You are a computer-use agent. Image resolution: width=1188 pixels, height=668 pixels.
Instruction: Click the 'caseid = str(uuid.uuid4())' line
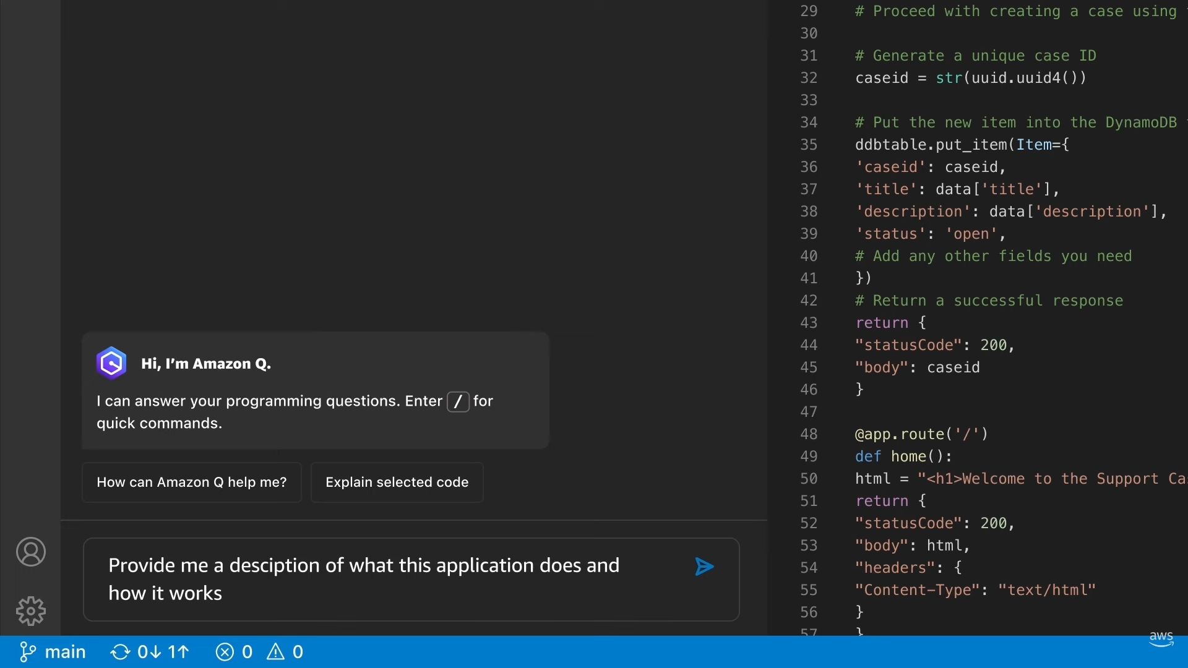pos(971,78)
